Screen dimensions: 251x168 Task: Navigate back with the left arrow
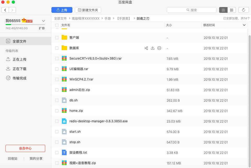point(5,10)
